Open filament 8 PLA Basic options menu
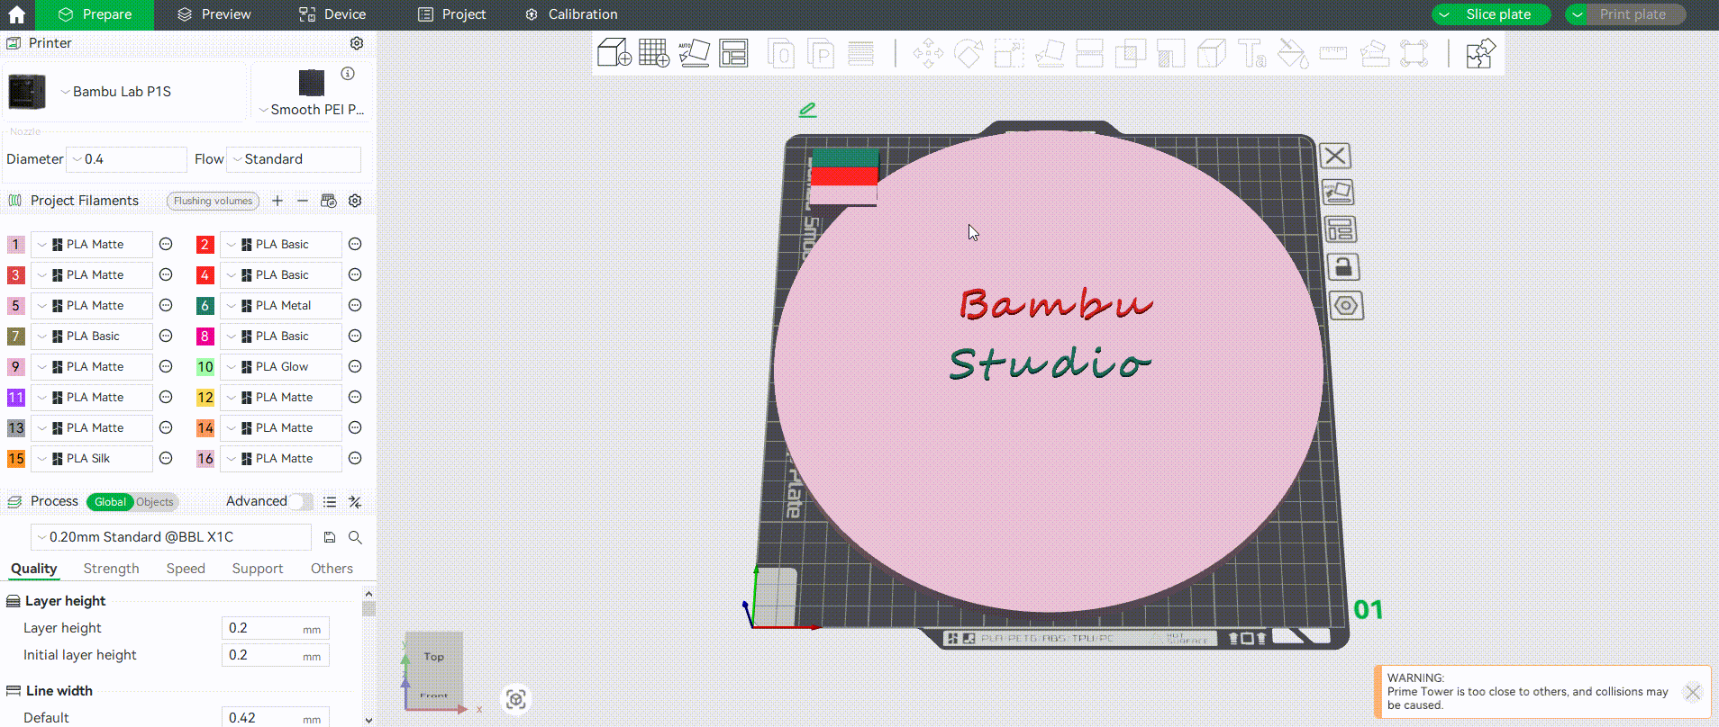1719x727 pixels. click(355, 337)
